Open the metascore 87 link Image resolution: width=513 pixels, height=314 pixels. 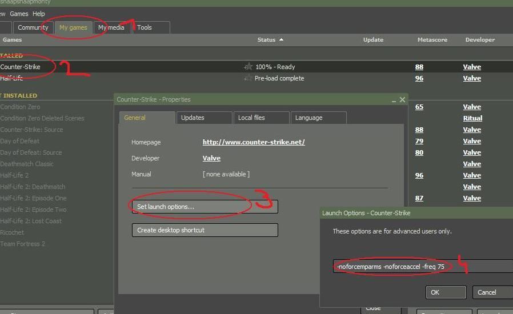[x=419, y=198]
